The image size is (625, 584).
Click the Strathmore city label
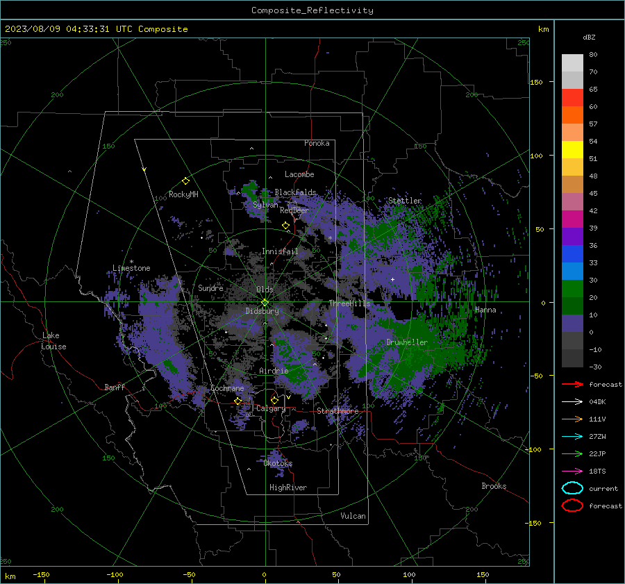point(337,411)
